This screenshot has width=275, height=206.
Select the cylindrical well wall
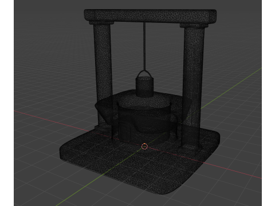pyautogui.click(x=144, y=122)
